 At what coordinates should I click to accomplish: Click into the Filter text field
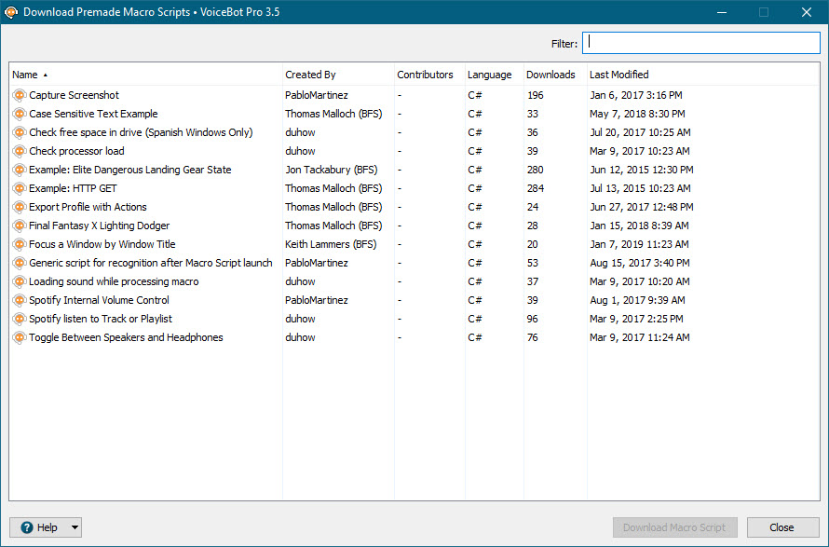701,43
